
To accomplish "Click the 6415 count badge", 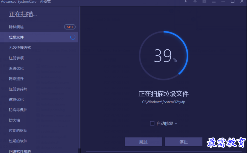I will [x=70, y=27].
